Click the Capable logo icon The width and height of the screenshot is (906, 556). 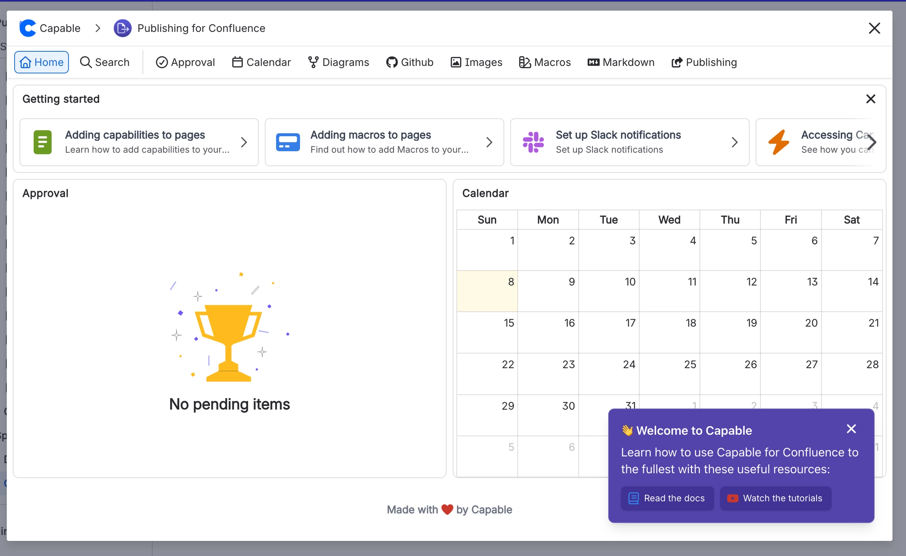[x=27, y=28]
